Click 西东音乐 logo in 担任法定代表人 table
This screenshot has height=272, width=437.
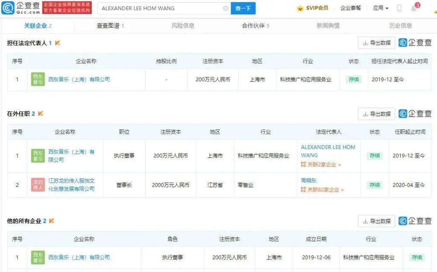(38, 79)
